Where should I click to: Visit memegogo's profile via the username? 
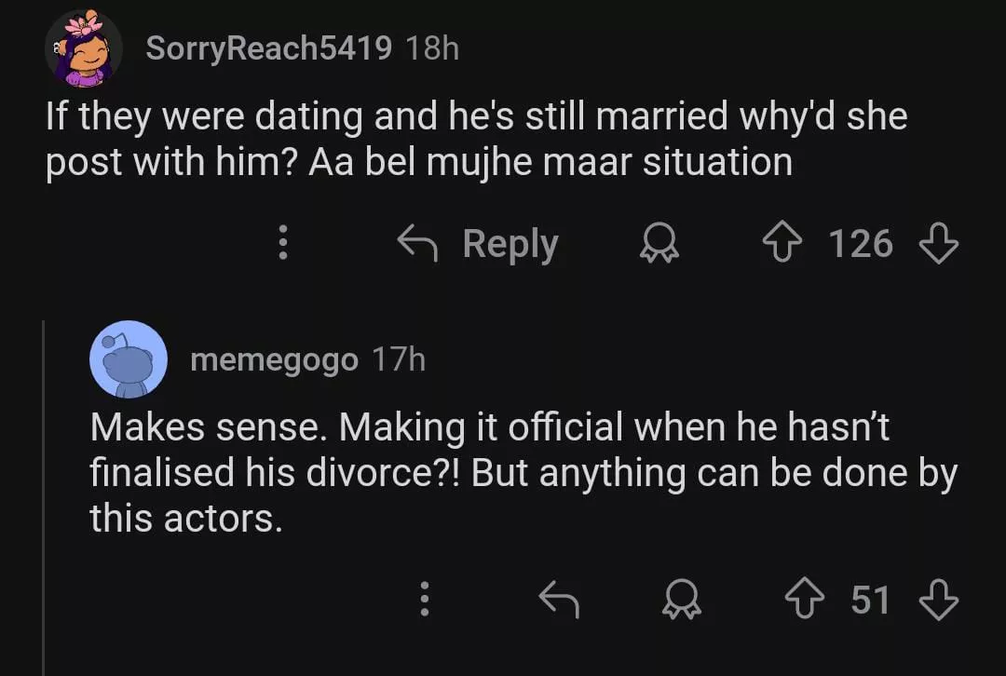(x=273, y=359)
